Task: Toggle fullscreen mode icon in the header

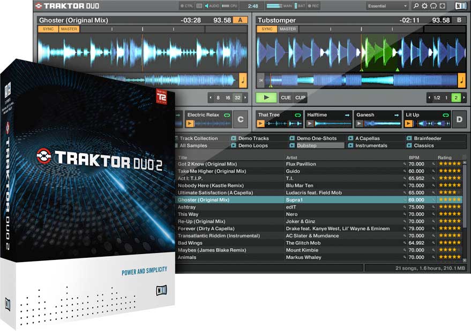Action: 443,6
